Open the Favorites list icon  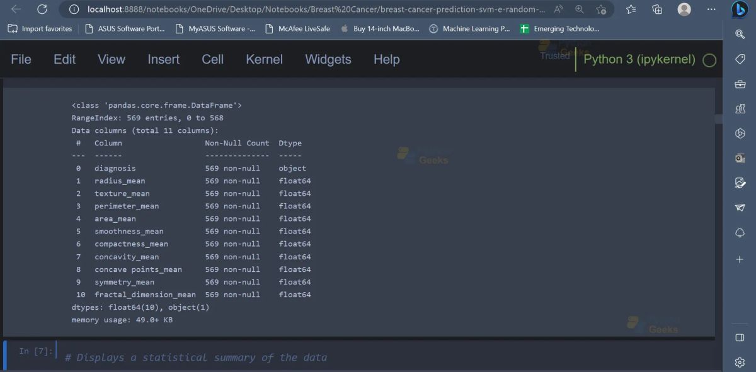click(x=631, y=9)
